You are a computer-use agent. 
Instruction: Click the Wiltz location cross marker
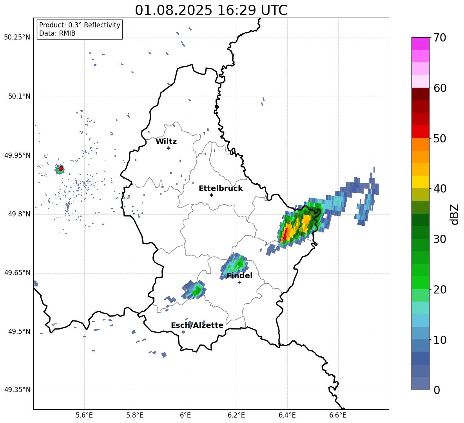click(168, 148)
